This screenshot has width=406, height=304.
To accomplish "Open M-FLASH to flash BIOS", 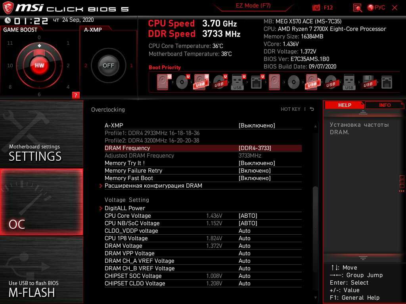I will coord(41,269).
